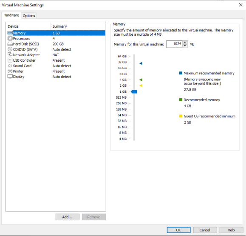Click the blue memory slider handle
Image resolution: width=246 pixels, height=236 pixels.
click(134, 92)
